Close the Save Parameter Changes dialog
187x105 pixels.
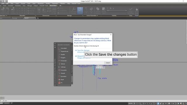coord(111,35)
